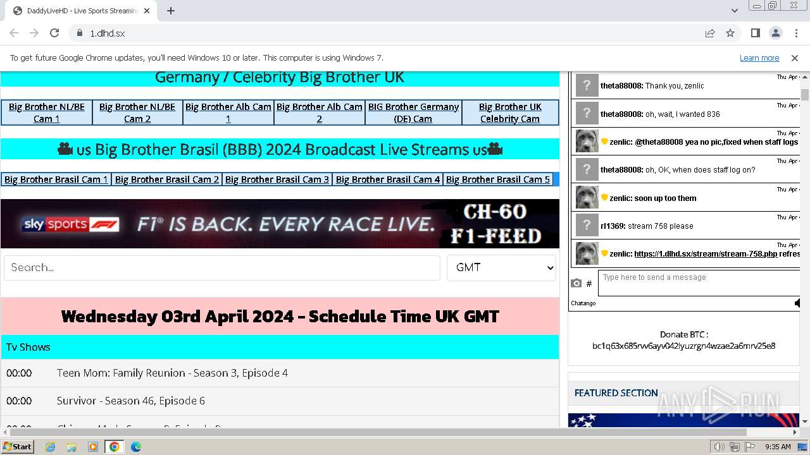Dismiss the Chrome update notification bar
The height and width of the screenshot is (455, 810).
795,58
